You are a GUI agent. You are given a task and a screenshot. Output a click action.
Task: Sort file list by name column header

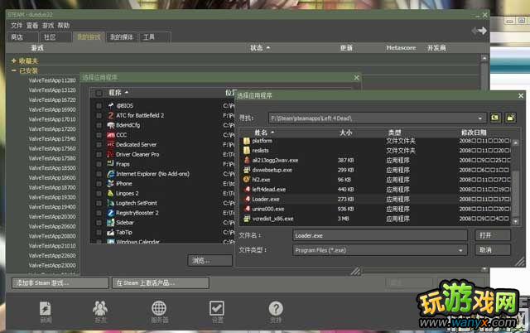tap(264, 133)
